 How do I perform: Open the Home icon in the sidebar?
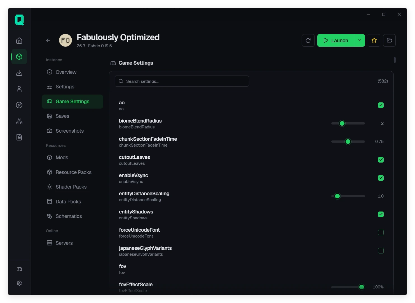(x=19, y=41)
